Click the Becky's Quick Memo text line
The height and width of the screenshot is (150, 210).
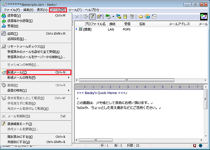[x=102, y=93]
